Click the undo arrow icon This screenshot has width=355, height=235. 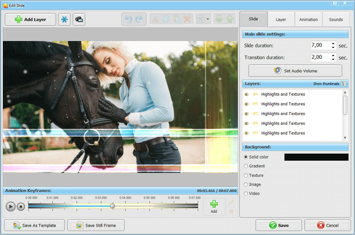click(128, 20)
